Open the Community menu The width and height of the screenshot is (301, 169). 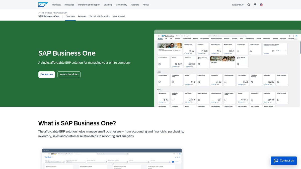[121, 5]
